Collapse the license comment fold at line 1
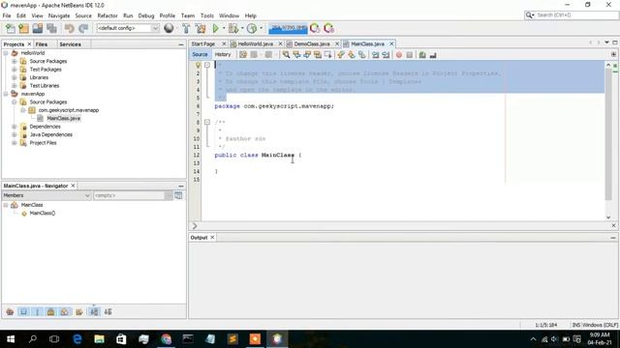Screen dimensions: 620x348 click(x=207, y=65)
